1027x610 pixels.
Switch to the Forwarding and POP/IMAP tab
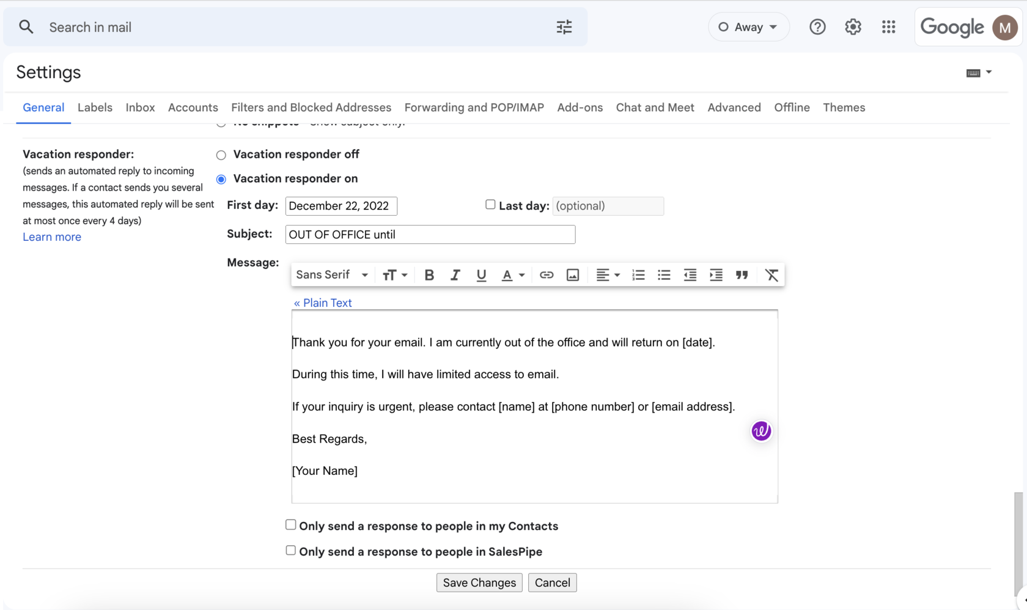point(474,108)
